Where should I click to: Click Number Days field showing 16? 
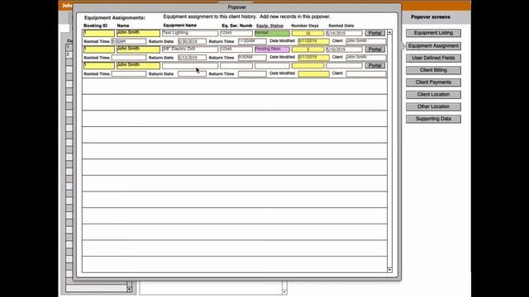(307, 33)
